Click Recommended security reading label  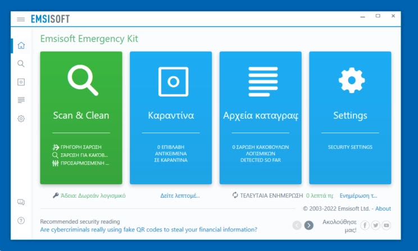[x=80, y=221]
